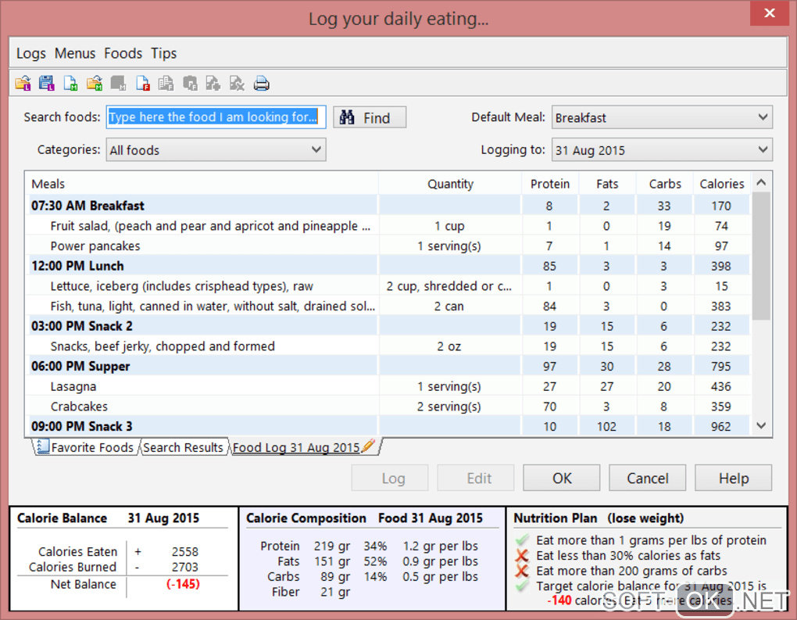This screenshot has width=797, height=620.
Task: Click the green check beside protein rule
Action: tap(522, 539)
